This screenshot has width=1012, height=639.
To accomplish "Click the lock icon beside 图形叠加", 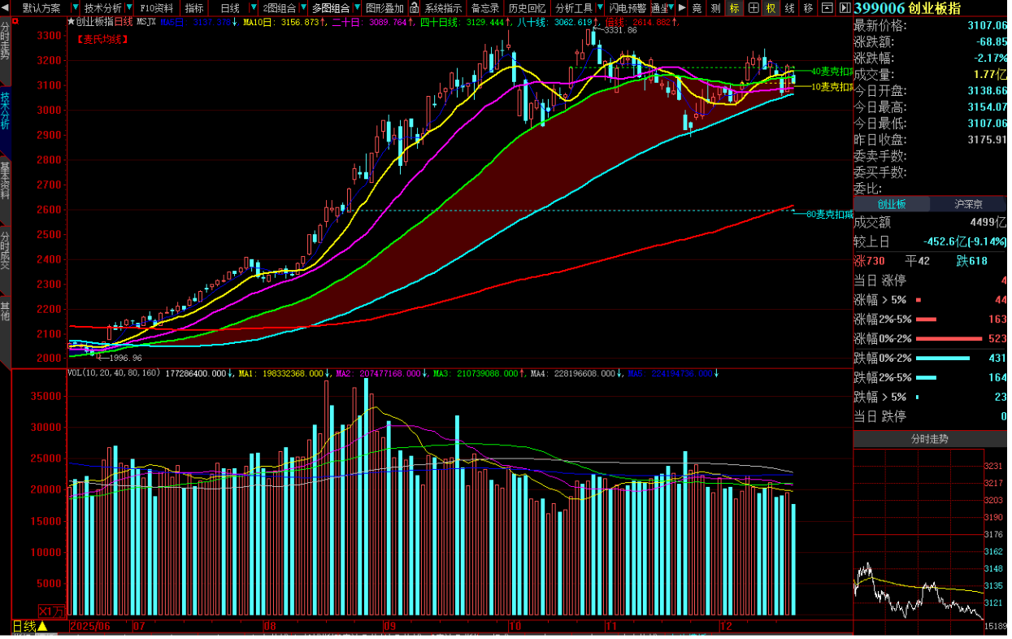I will [415, 8].
